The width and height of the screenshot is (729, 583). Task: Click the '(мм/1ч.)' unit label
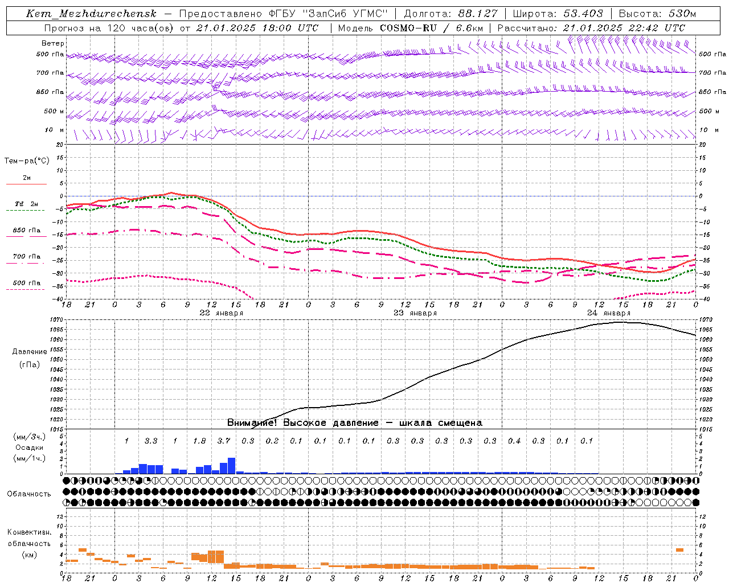coord(30,459)
